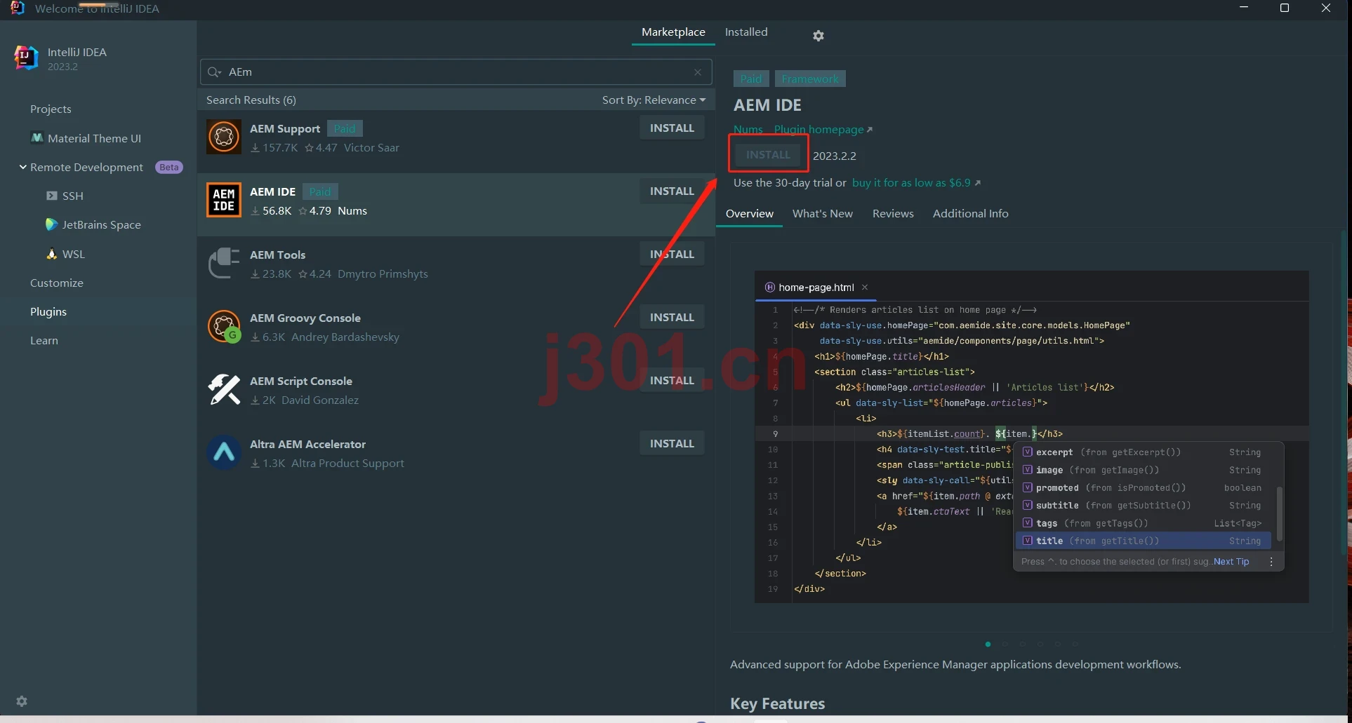Click the Search Results (6) header

[x=251, y=100]
